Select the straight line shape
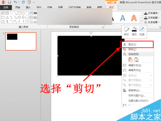The width and height of the screenshot is (161, 121). coord(11,13)
